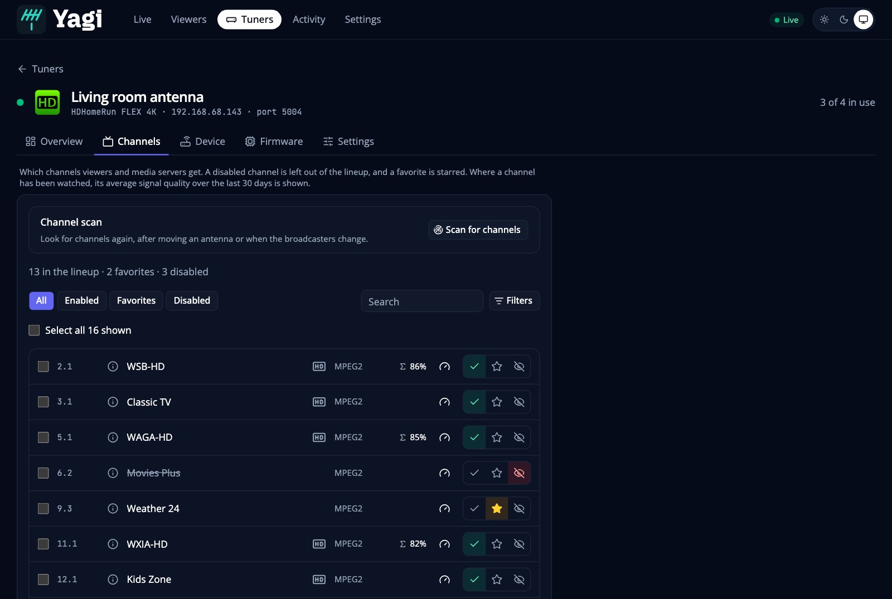Open info for WAGA-HD channel
The width and height of the screenshot is (892, 599).
pos(113,437)
